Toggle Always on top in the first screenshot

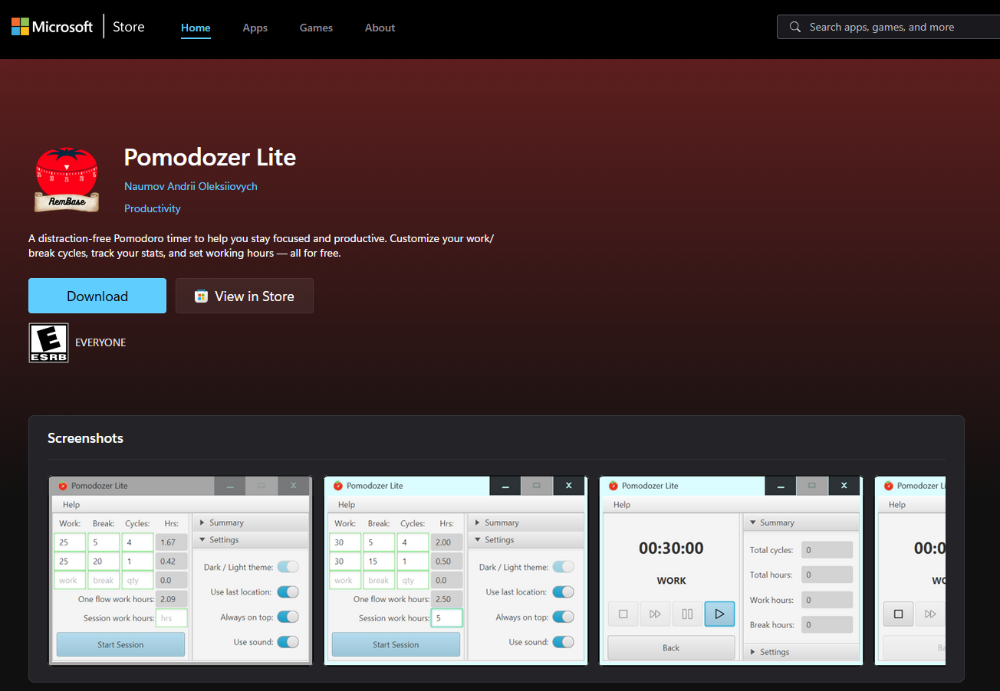[x=288, y=617]
